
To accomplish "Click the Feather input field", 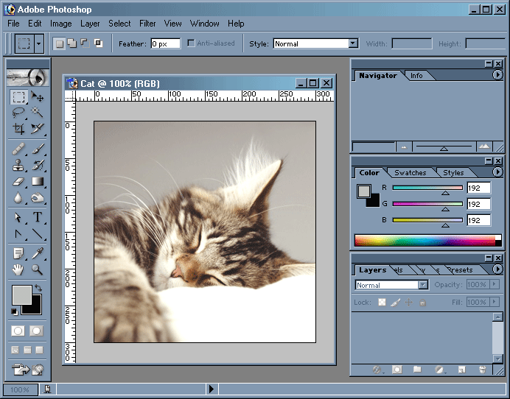I will (x=165, y=43).
